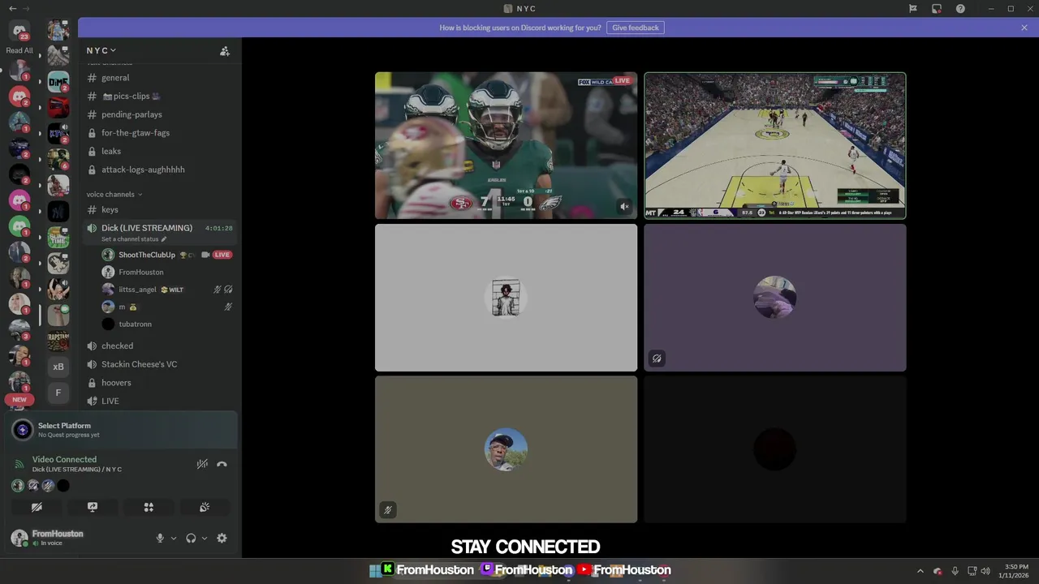Show hidden system tray icons chevron
Screen dimensions: 1039x584
pyautogui.click(x=920, y=571)
